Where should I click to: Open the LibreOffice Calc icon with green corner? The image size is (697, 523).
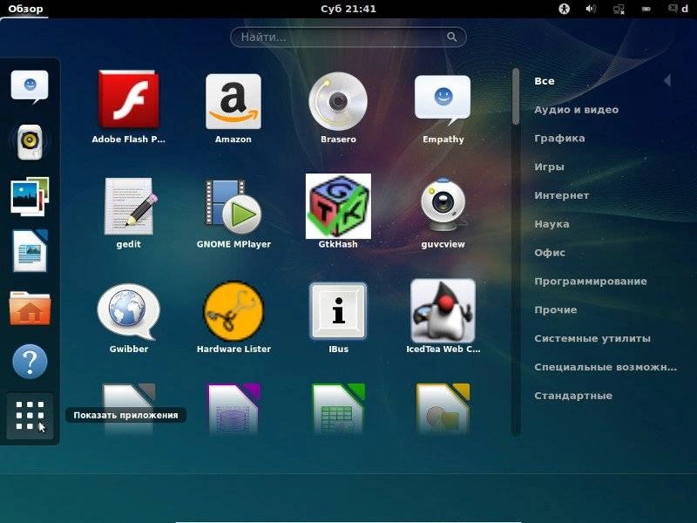338,409
